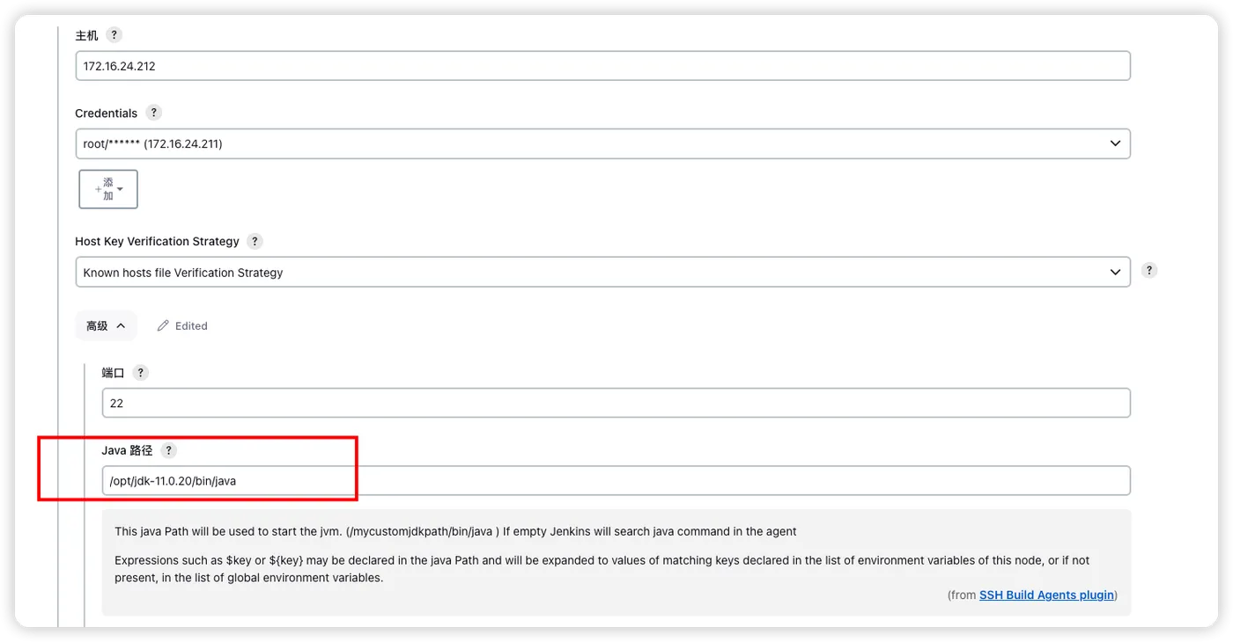This screenshot has height=642, width=1233.
Task: Open the SSH Build Agents plugin link
Action: point(1046,595)
